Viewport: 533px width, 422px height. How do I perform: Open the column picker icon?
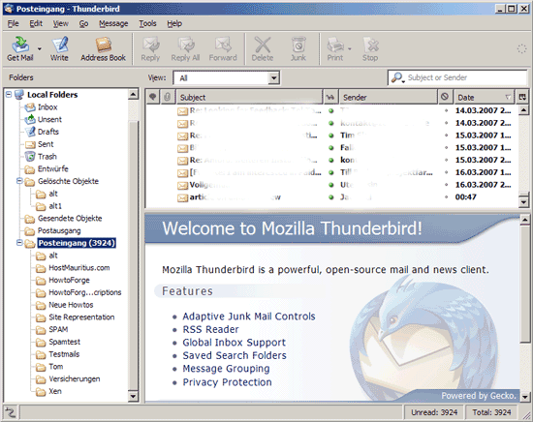(522, 97)
